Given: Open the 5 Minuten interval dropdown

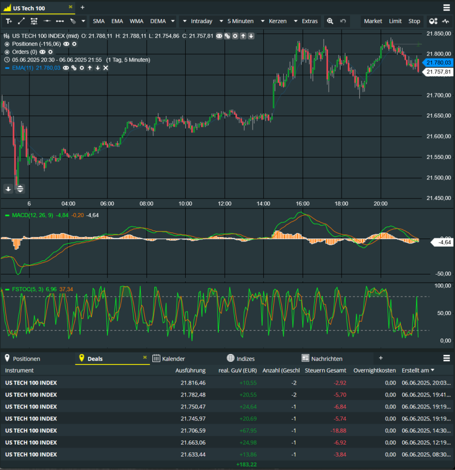Looking at the screenshot, I should pos(236,21).
